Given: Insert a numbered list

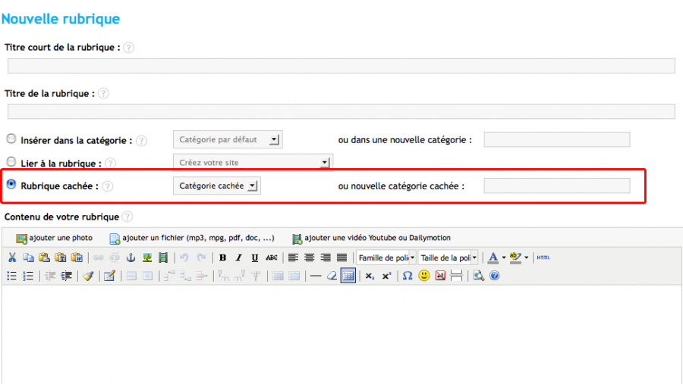Looking at the screenshot, I should [28, 276].
